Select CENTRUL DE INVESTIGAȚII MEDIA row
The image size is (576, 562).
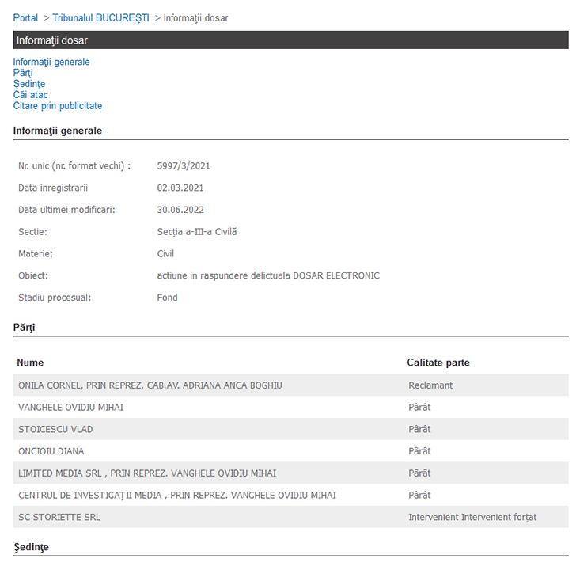coord(291,495)
